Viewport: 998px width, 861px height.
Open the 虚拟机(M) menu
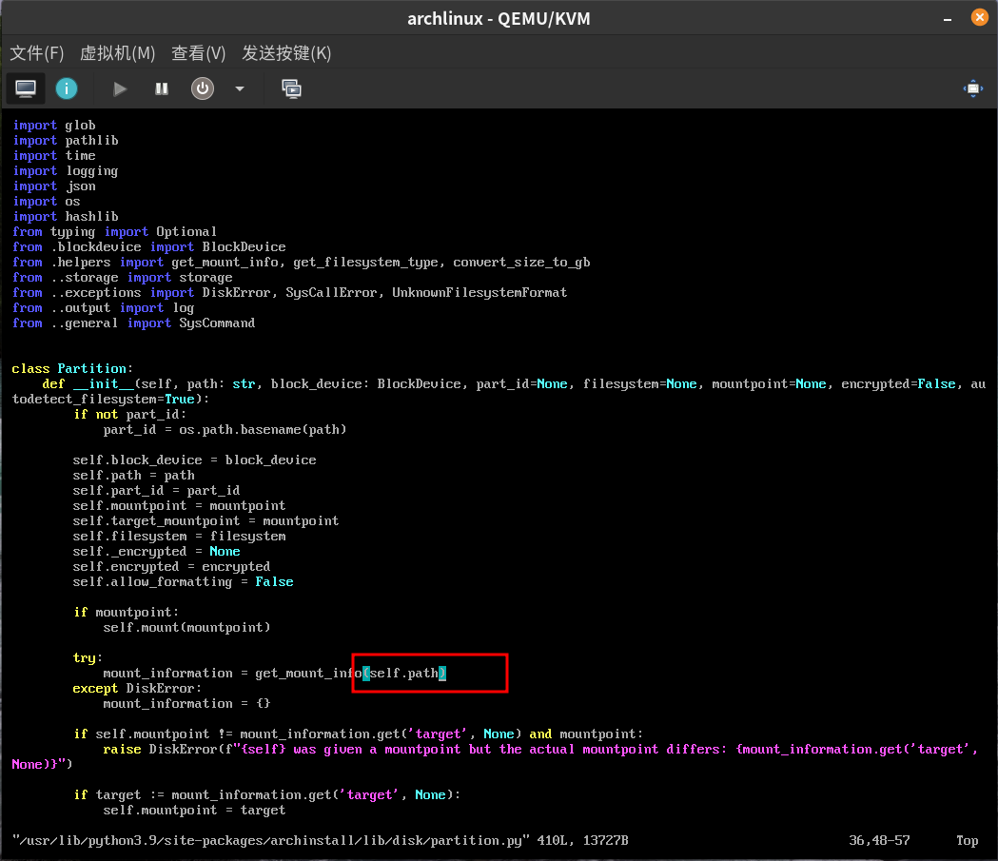pos(118,53)
